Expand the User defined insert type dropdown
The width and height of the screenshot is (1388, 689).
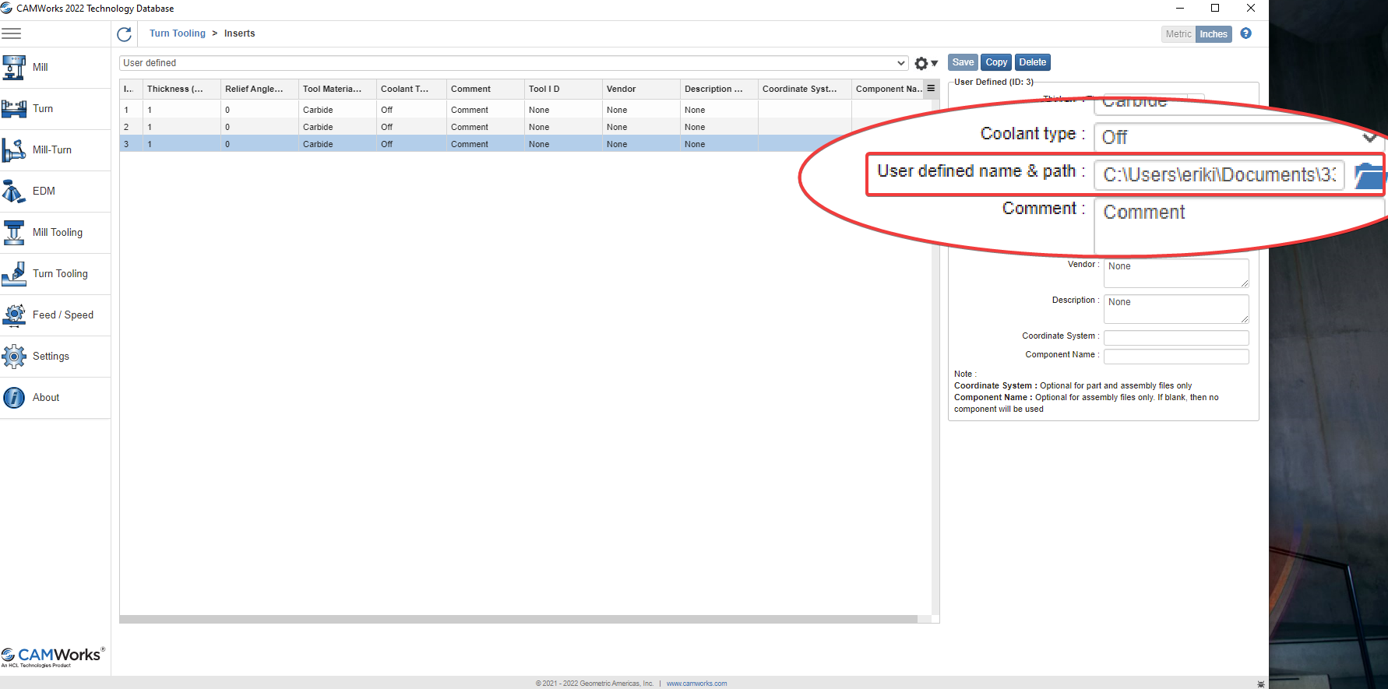(513, 63)
